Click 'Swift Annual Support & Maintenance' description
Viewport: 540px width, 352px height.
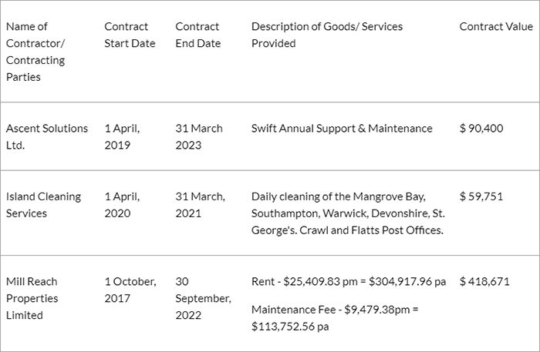coord(342,128)
